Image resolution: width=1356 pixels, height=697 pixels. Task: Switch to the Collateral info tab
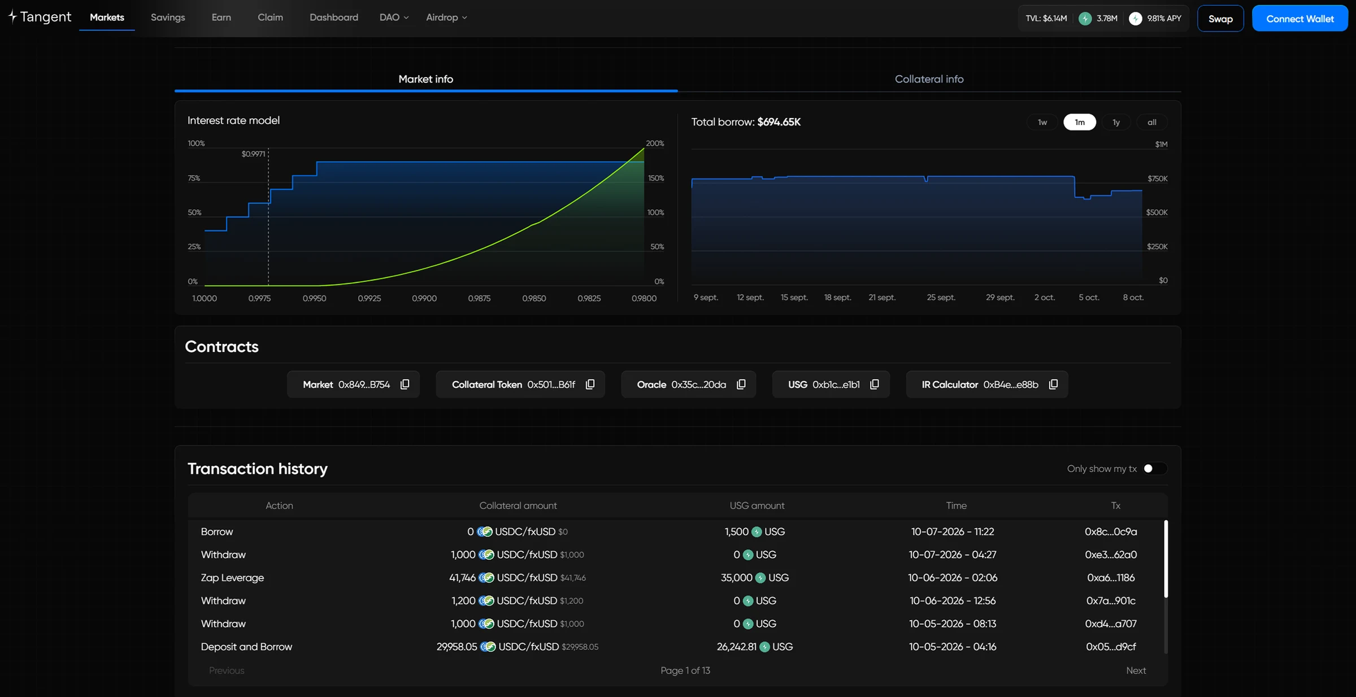(929, 79)
